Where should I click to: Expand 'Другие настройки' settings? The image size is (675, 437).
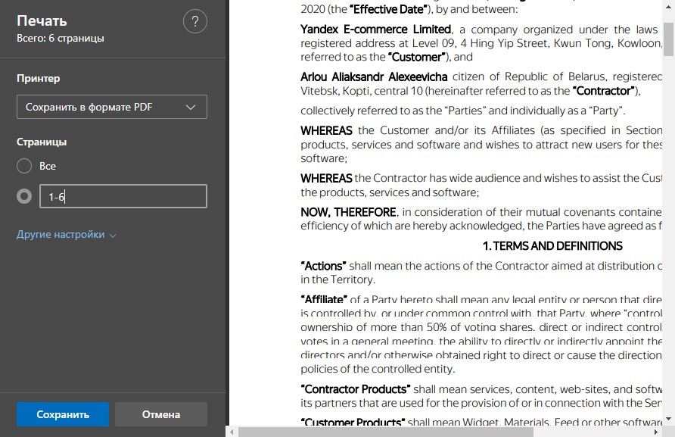click(67, 235)
